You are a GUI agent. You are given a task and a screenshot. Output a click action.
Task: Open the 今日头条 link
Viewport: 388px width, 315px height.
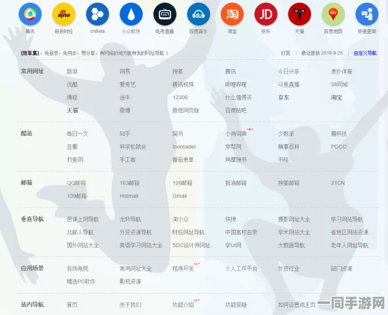(289, 72)
